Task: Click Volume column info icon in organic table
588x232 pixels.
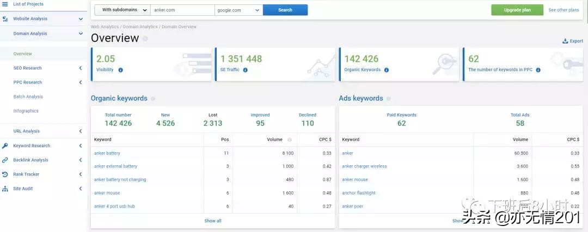Action: point(290,140)
